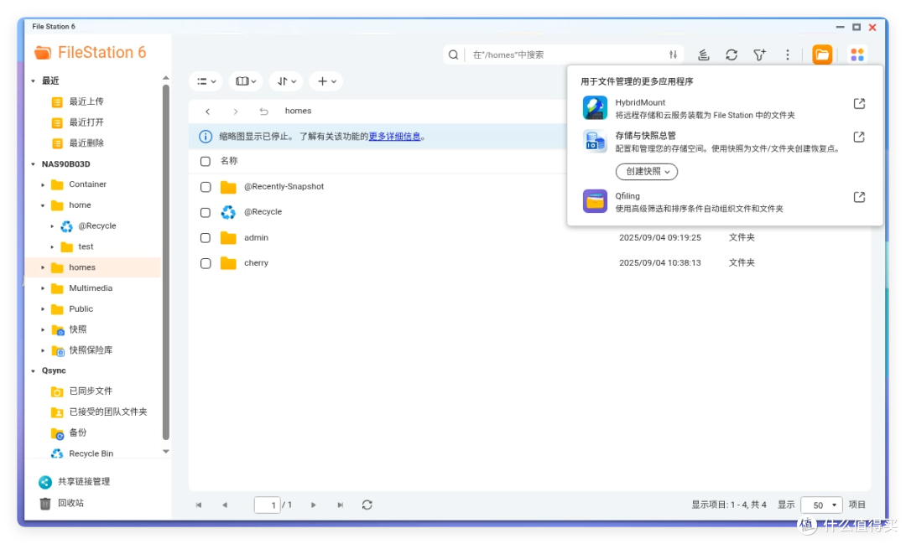906x544 pixels.
Task: Collapse the 最近 section arrow
Action: 33,80
